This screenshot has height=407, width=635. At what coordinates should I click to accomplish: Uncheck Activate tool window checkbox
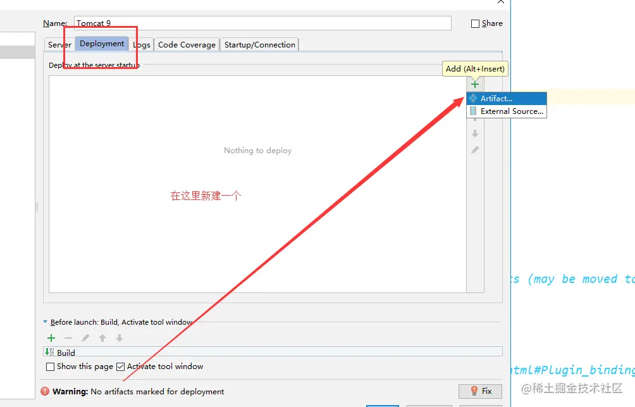[120, 367]
